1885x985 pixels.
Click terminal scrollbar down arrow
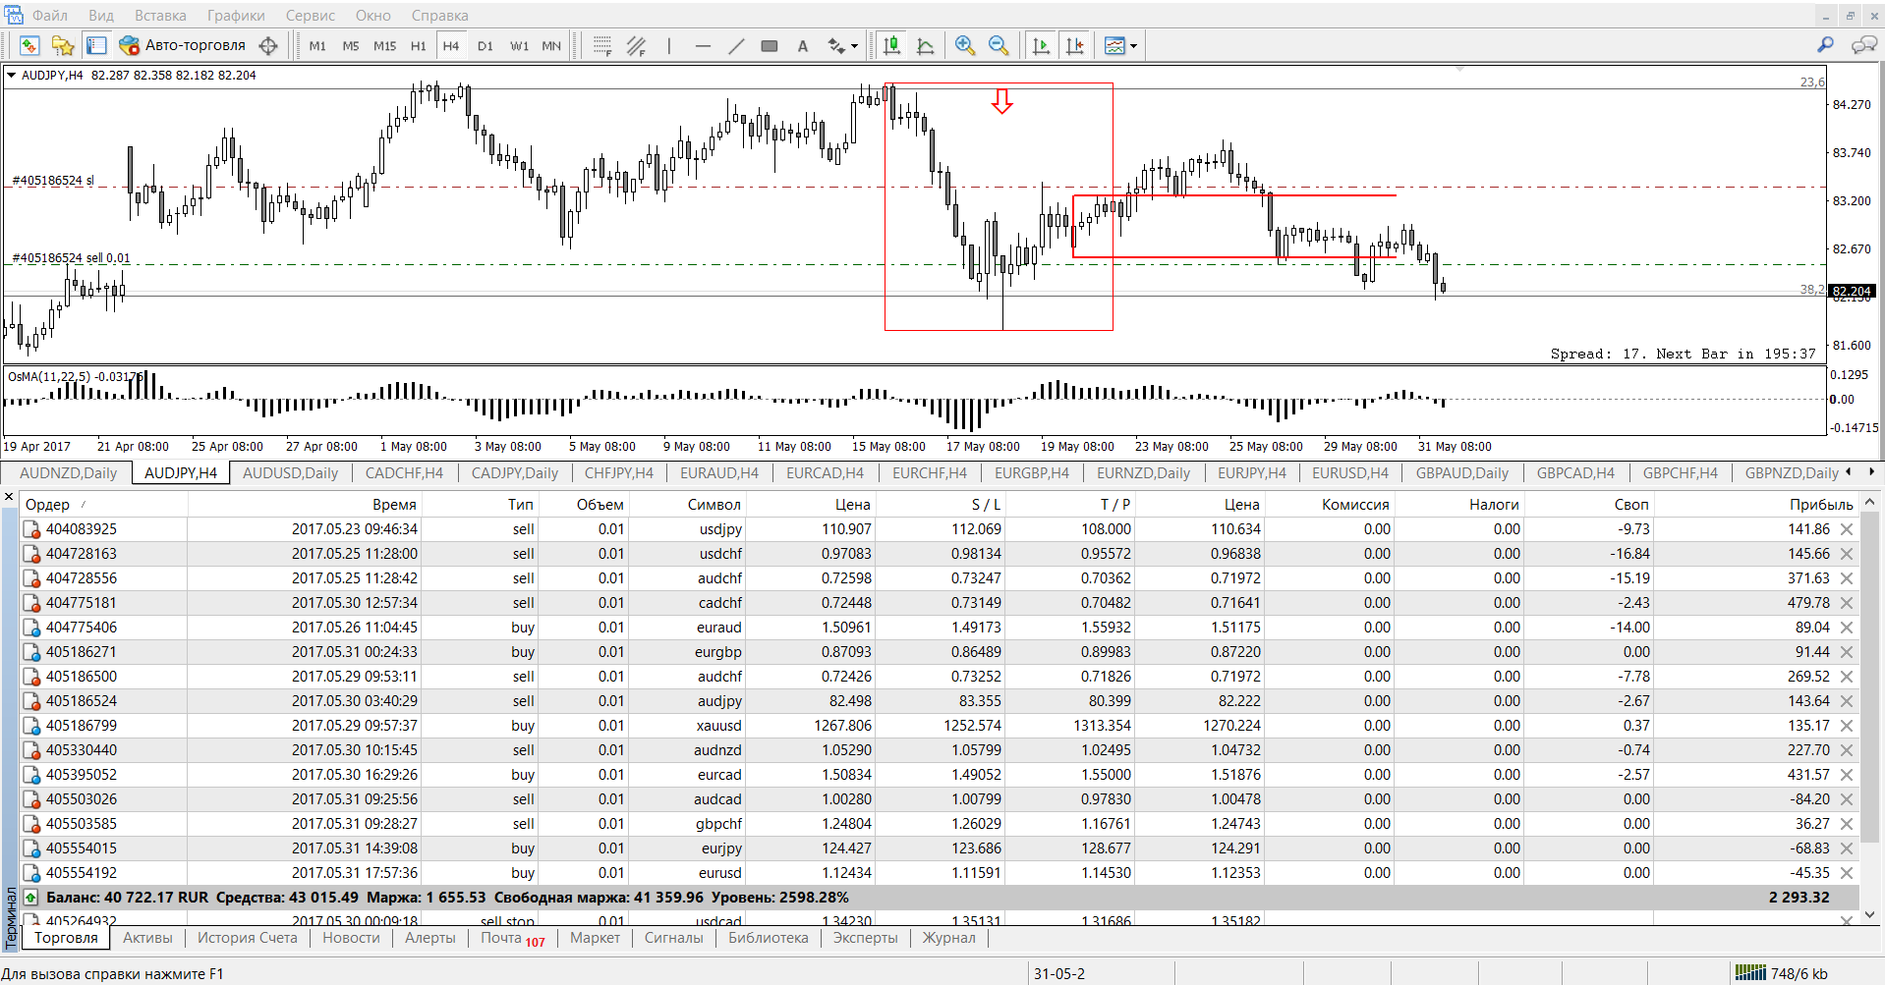click(x=1870, y=915)
